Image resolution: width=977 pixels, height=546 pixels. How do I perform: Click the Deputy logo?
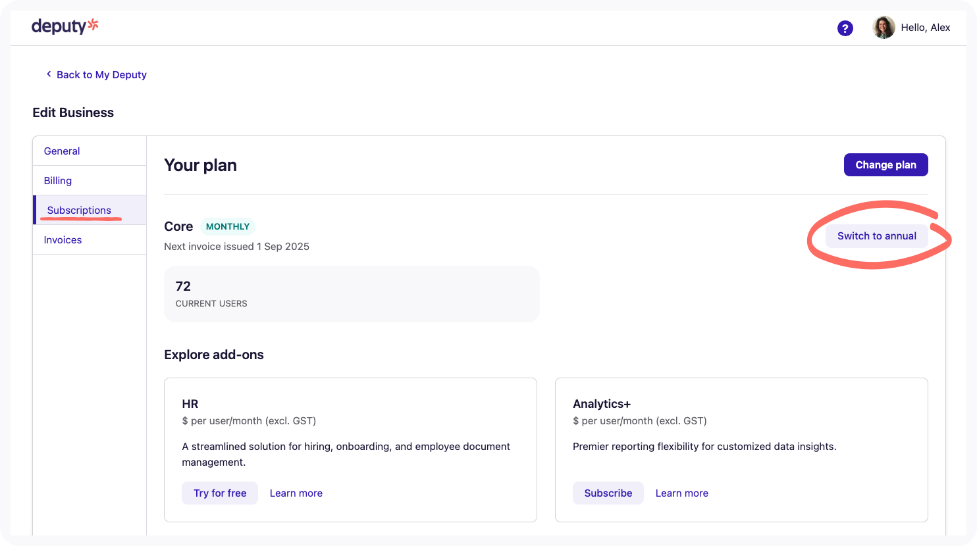[x=65, y=27]
